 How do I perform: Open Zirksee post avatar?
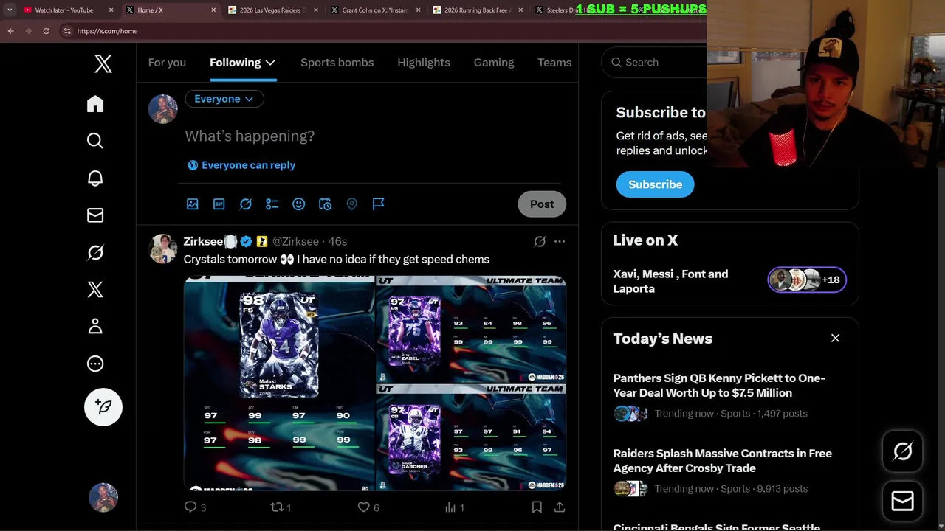pyautogui.click(x=163, y=249)
